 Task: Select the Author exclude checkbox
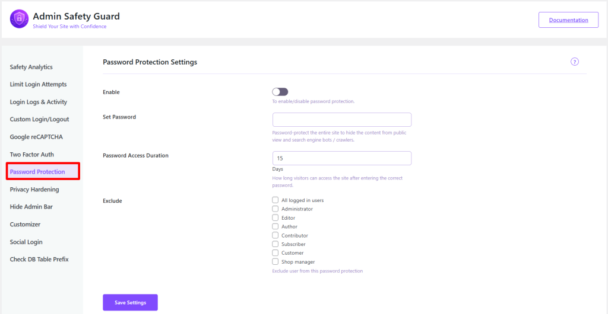275,226
